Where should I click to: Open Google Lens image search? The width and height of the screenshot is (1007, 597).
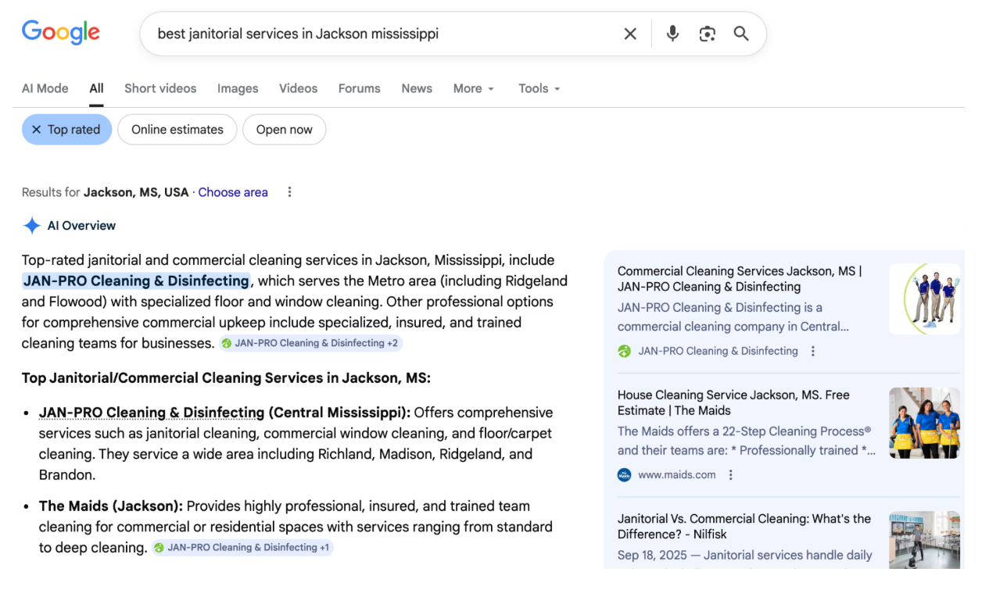[708, 34]
